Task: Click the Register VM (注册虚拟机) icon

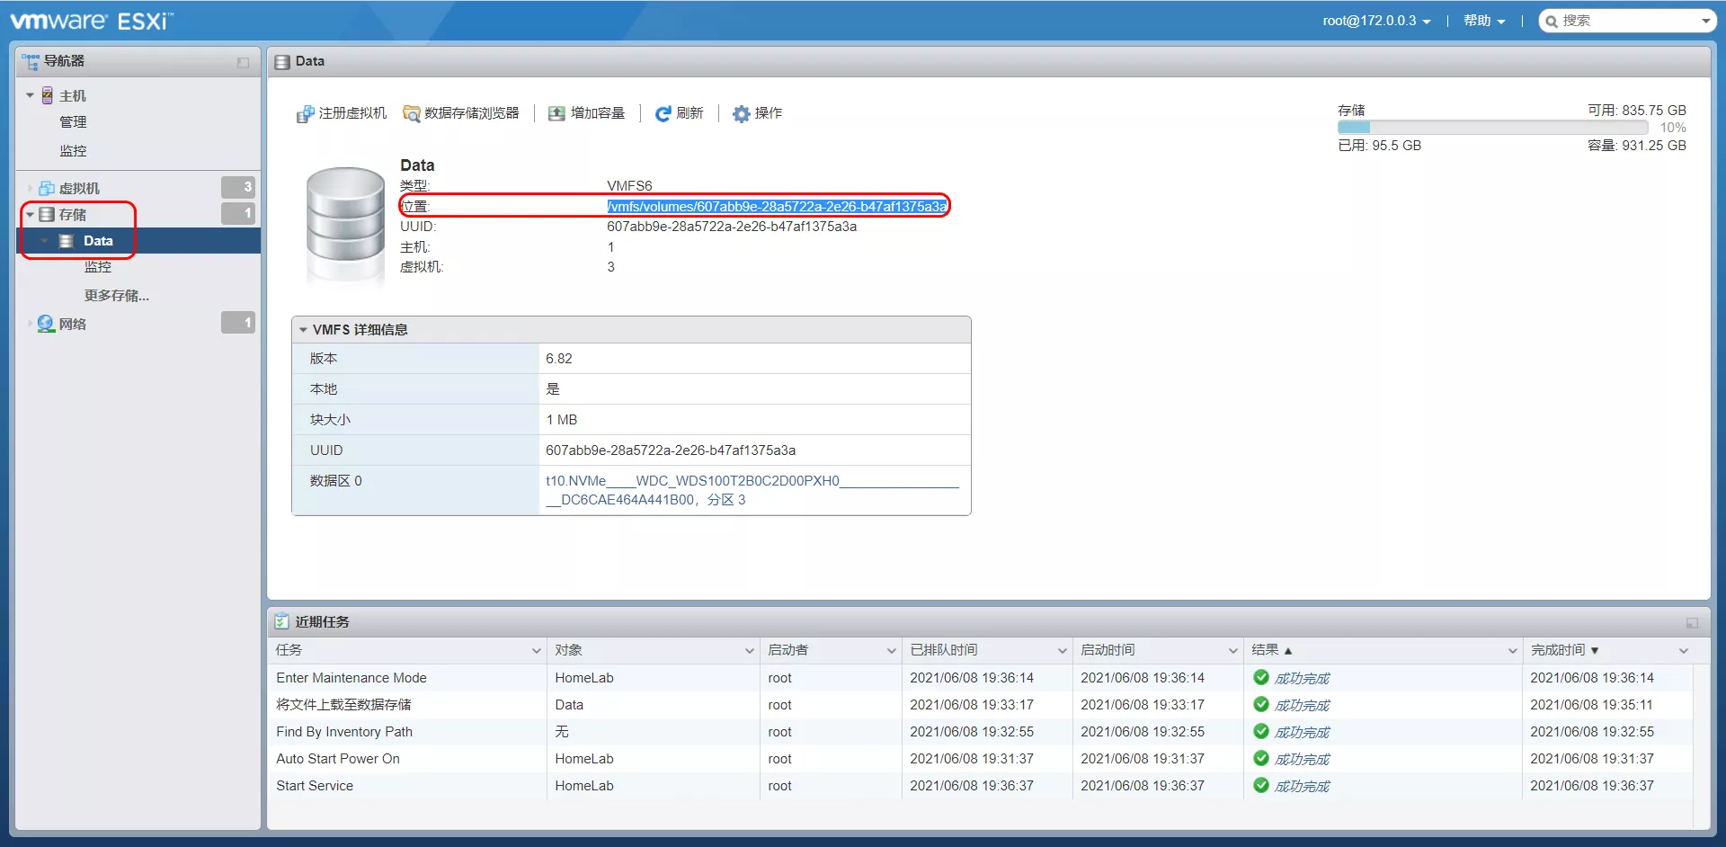Action: click(x=306, y=114)
